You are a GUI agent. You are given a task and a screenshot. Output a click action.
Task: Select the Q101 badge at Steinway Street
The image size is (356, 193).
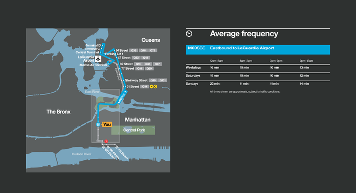163,80
